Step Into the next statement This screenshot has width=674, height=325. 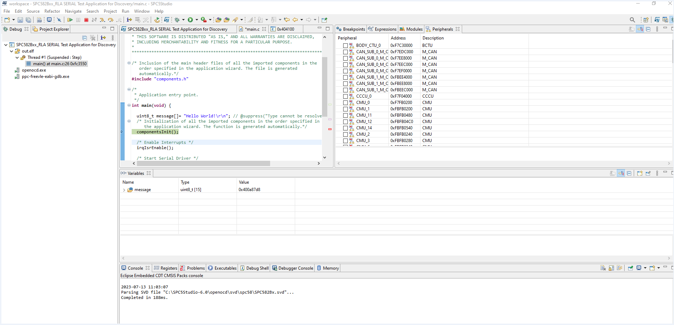[102, 20]
